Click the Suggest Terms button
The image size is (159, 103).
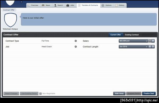click(x=134, y=93)
